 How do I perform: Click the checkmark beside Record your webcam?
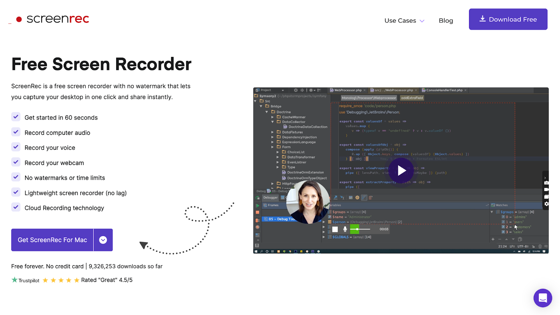(16, 162)
